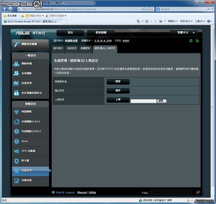Click the green client status icon
This screenshot has width=216, height=204.
coord(191,41)
